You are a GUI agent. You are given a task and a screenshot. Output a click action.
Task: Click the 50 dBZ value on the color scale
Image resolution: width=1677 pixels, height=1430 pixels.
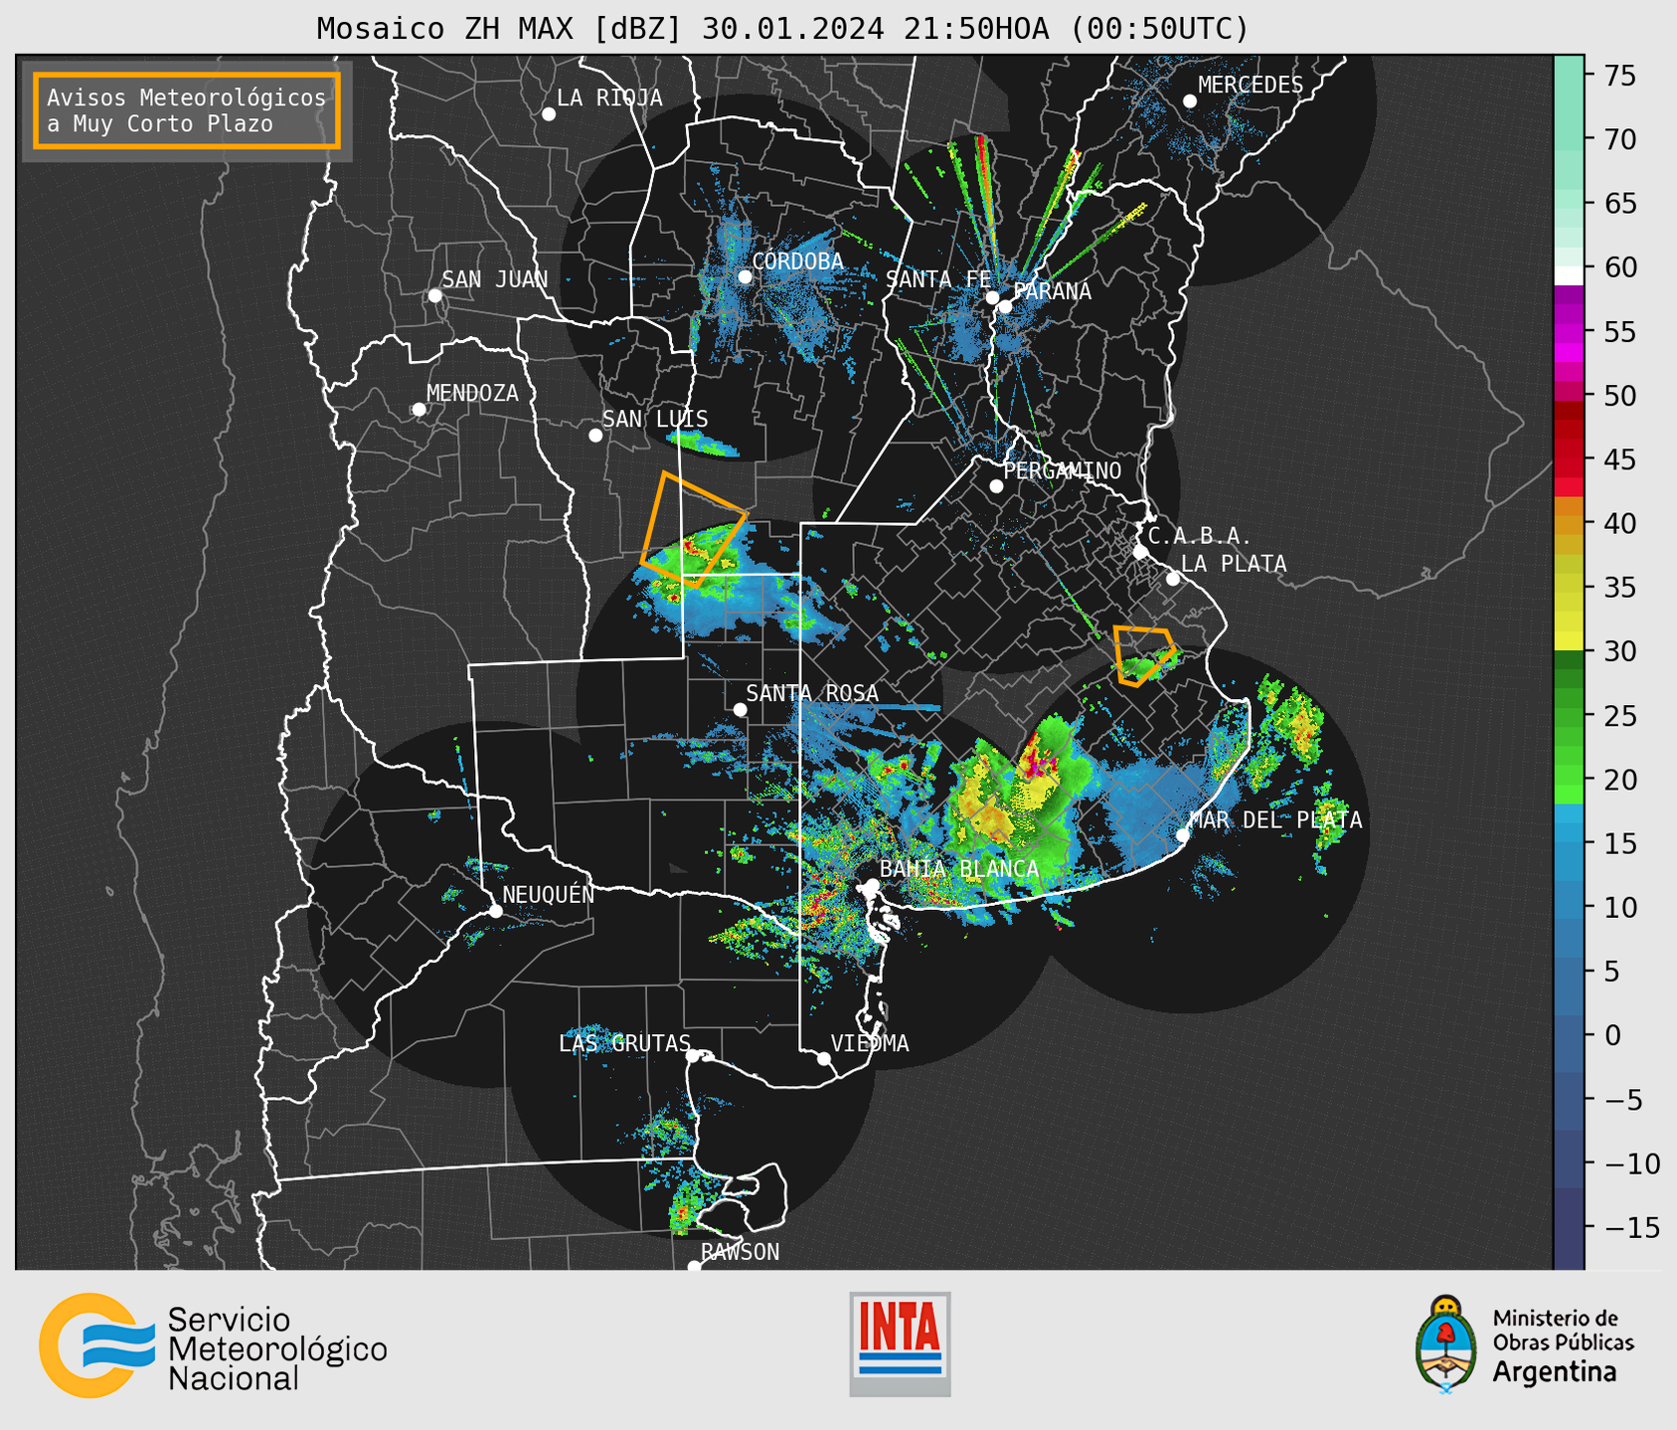click(1619, 396)
